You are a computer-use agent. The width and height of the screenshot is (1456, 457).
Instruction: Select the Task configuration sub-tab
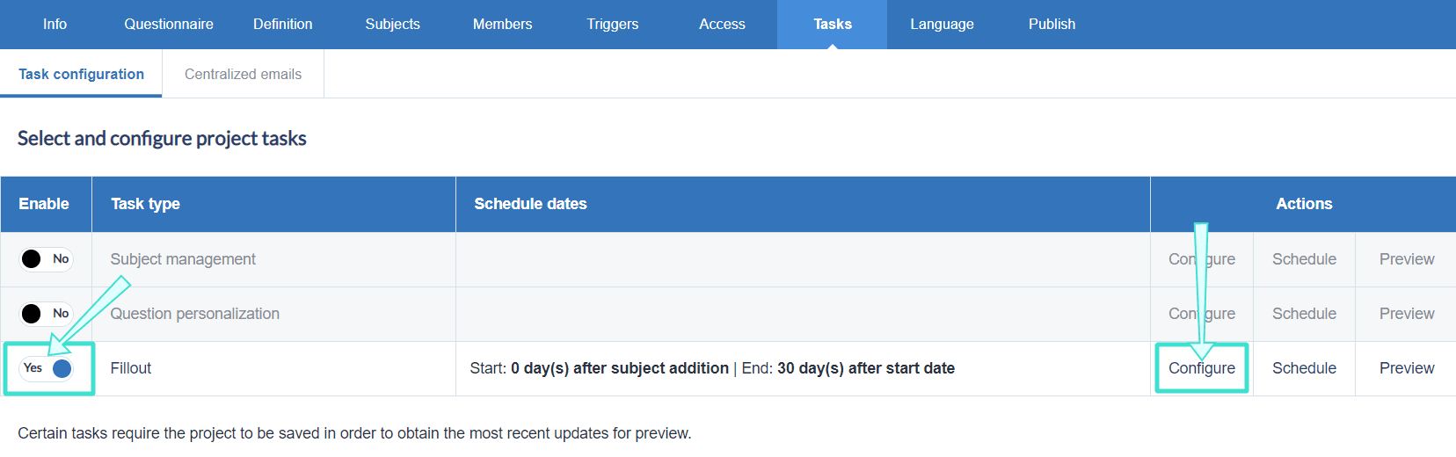click(81, 75)
